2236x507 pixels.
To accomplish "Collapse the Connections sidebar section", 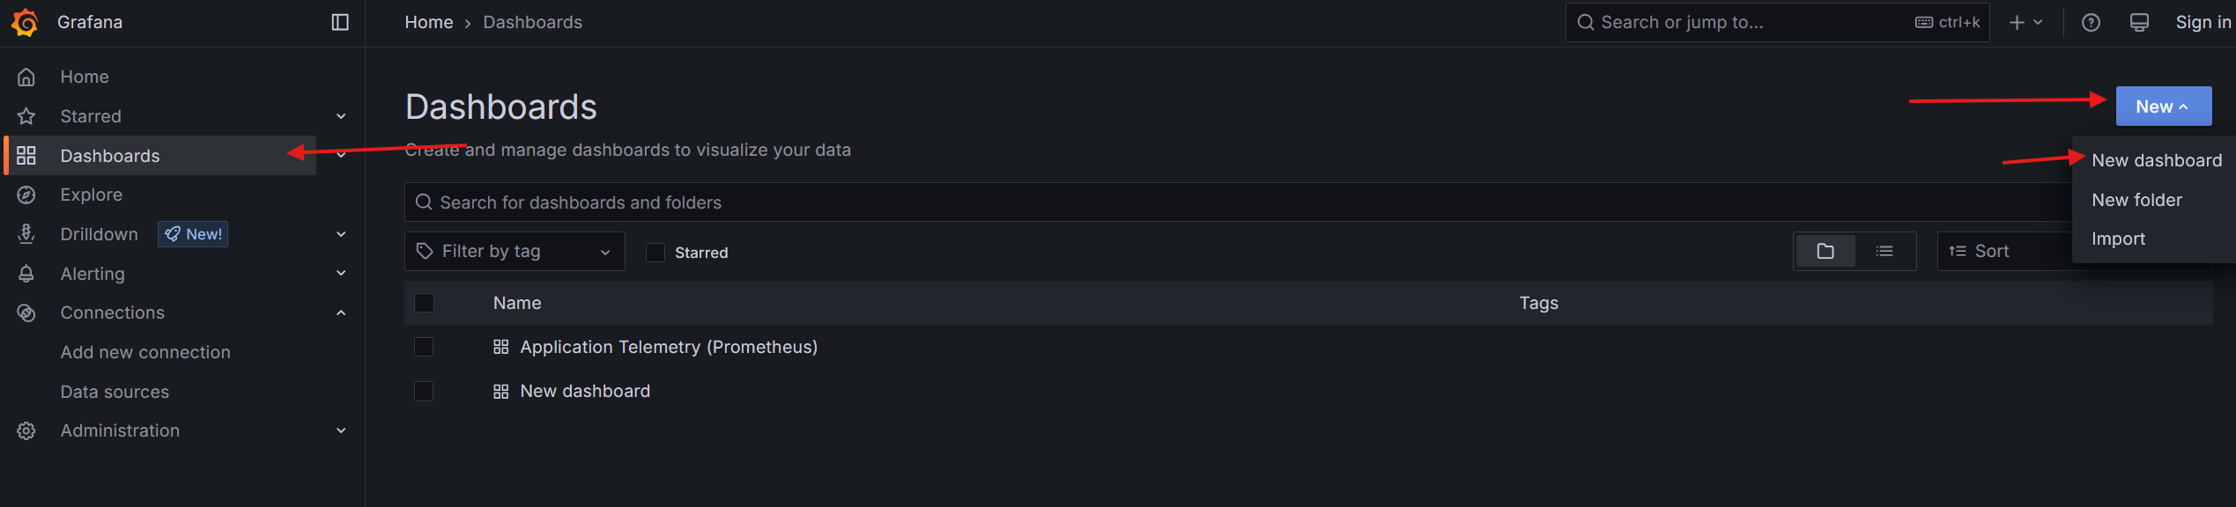I will (x=341, y=313).
